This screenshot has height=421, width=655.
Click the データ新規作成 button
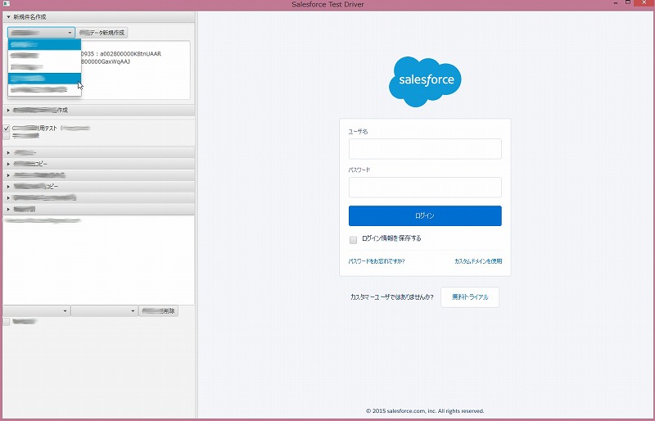(x=102, y=33)
